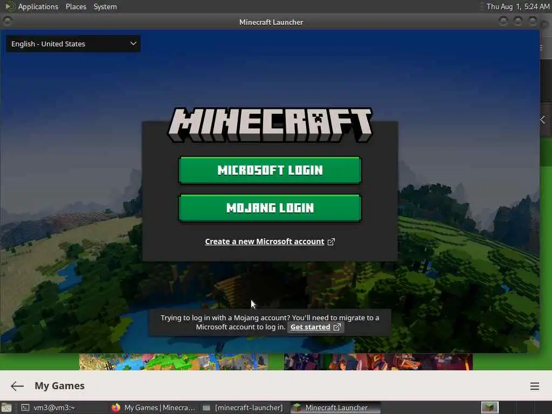Click the clock showing Thu Aug 1
Image resolution: width=552 pixels, height=414 pixels.
518,6
